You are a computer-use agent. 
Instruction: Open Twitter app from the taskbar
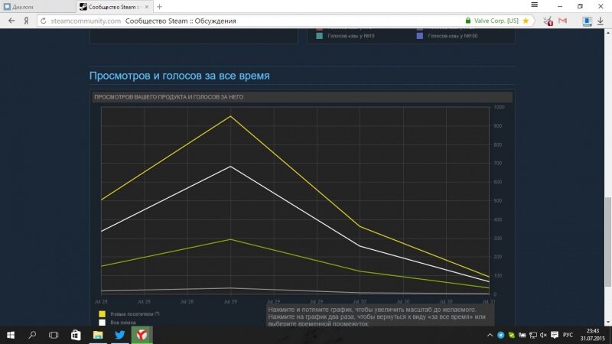point(120,335)
